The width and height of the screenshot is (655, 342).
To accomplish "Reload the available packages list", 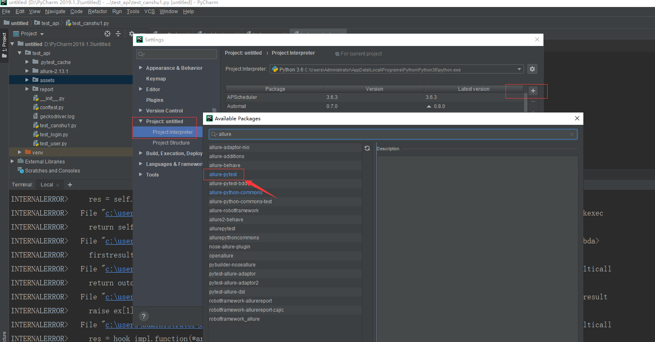I will 367,148.
